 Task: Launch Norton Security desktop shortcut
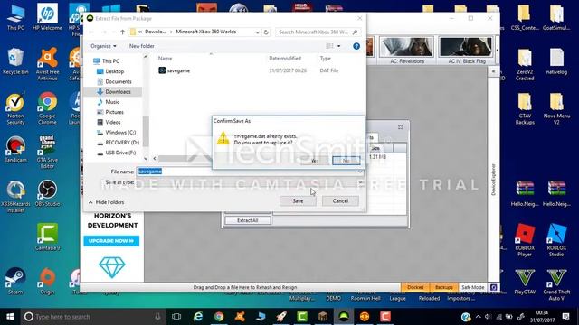click(15, 107)
